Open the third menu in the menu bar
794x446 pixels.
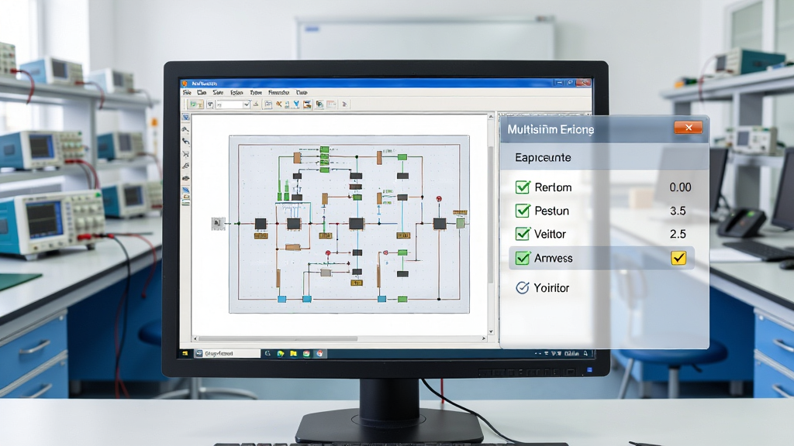(218, 93)
